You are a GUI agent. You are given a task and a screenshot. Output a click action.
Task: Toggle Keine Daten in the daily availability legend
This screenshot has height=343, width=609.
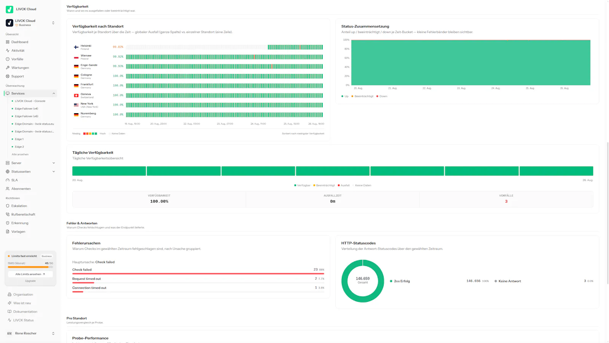coord(362,185)
